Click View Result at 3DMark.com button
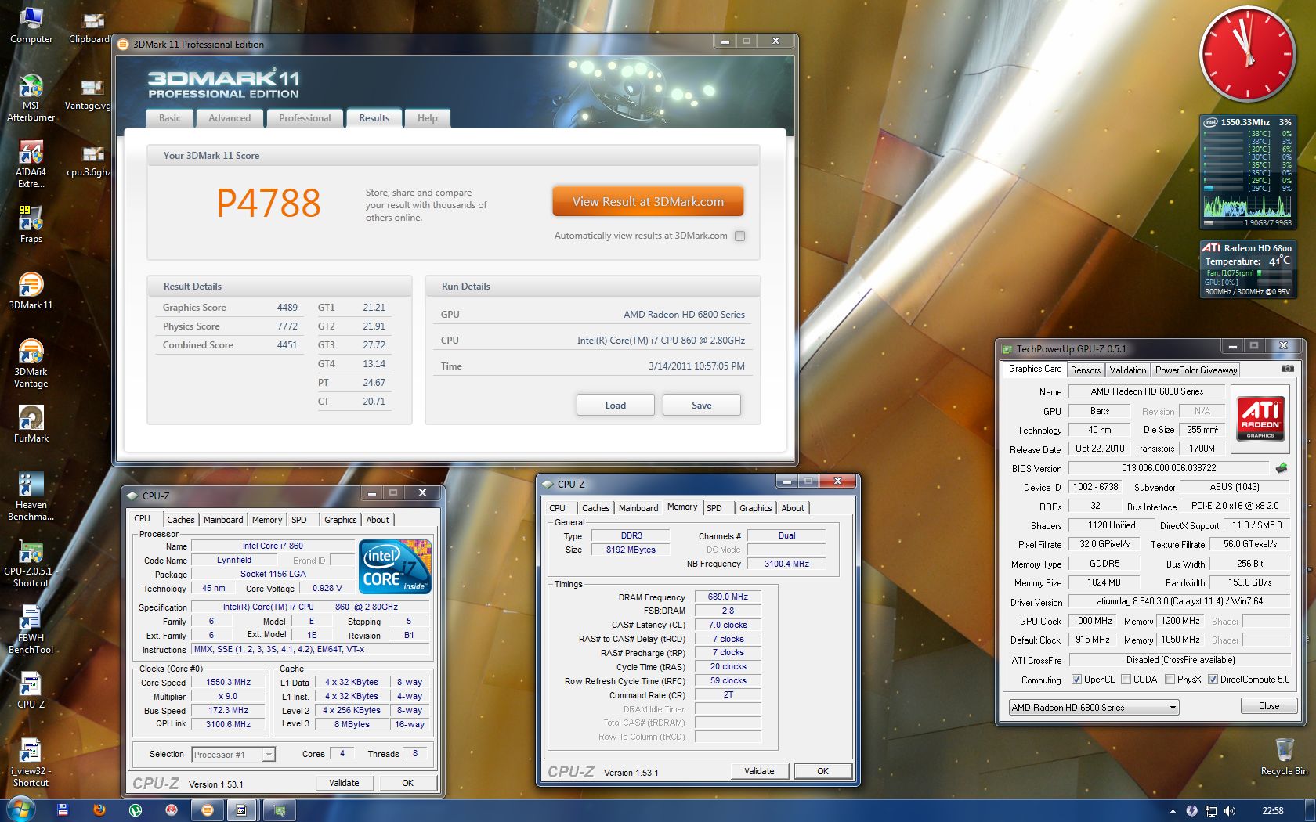This screenshot has width=1316, height=822. (x=648, y=202)
